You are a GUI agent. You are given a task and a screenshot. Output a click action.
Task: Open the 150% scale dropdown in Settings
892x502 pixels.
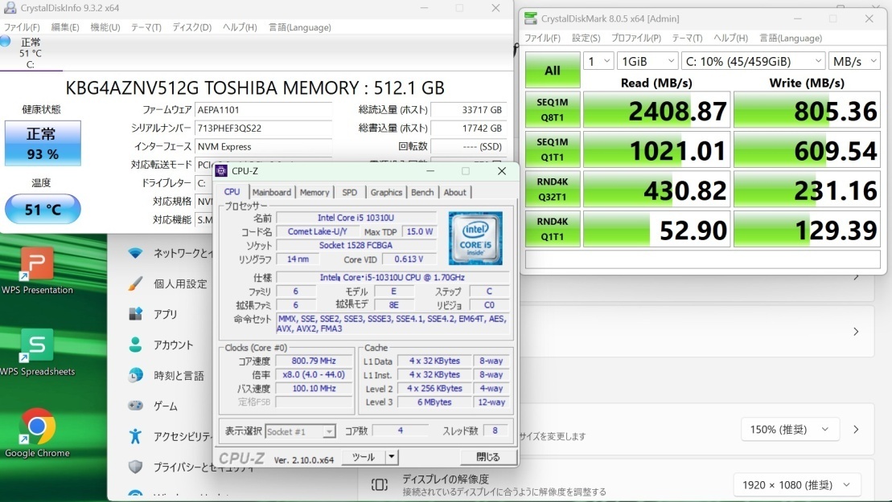[x=790, y=430]
